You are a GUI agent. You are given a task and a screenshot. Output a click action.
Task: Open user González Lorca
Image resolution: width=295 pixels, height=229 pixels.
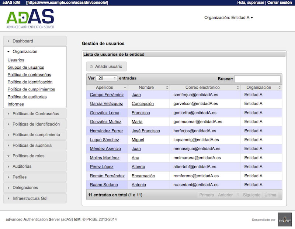tap(104, 113)
